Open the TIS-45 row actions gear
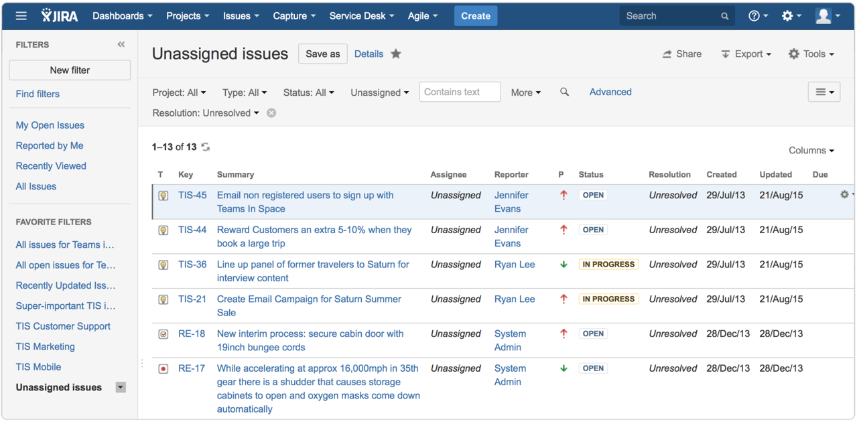The width and height of the screenshot is (857, 422). pyautogui.click(x=845, y=195)
